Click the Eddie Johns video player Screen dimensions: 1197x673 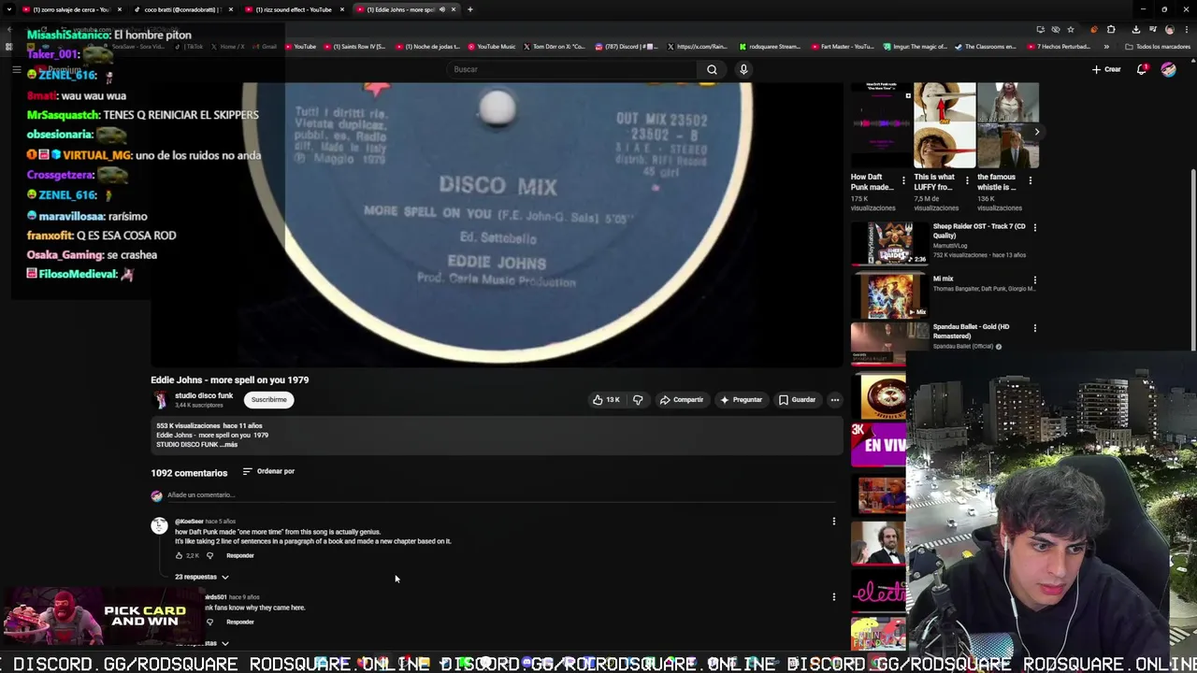tap(497, 224)
